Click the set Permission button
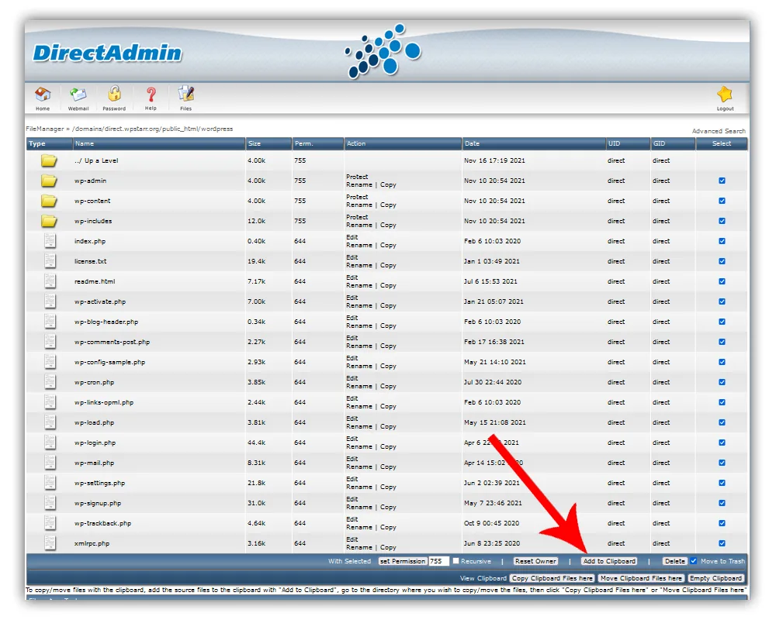Screen dimensions: 776x620 click(x=402, y=561)
